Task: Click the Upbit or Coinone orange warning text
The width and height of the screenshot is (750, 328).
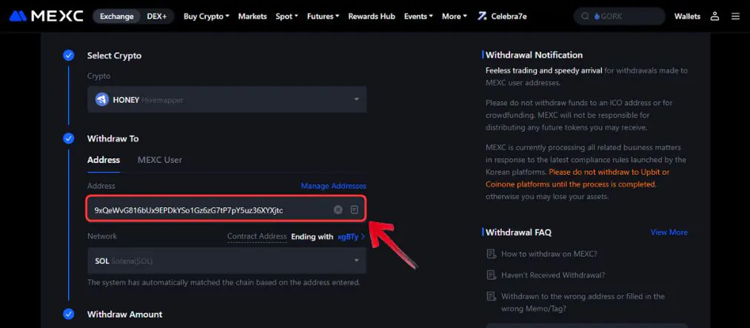Action: coord(577,178)
